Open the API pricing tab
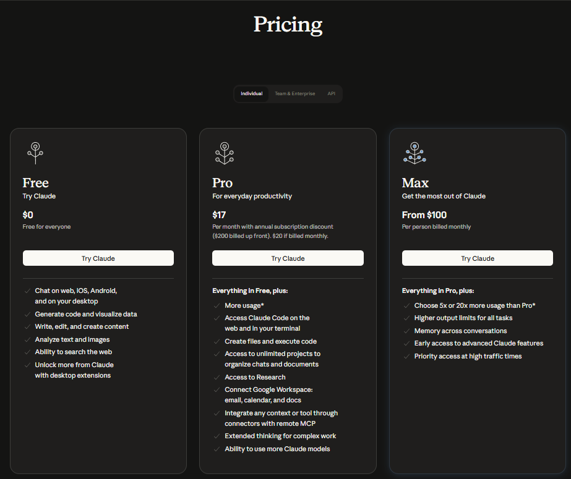This screenshot has width=571, height=479. point(332,93)
